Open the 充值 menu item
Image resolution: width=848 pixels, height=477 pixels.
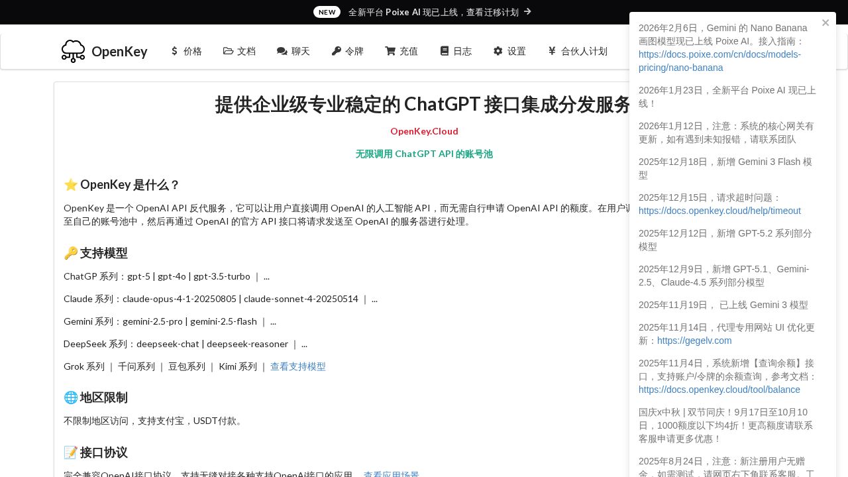[401, 51]
